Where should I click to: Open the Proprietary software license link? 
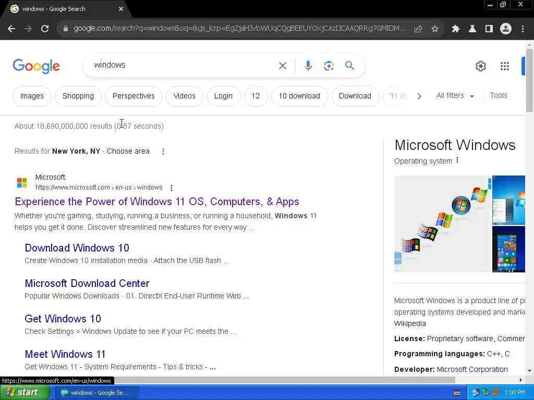click(x=460, y=339)
